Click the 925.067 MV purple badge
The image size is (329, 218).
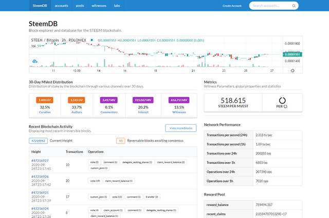pos(143,100)
